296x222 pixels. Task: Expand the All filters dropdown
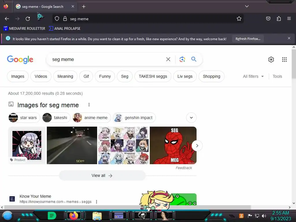(x=253, y=76)
